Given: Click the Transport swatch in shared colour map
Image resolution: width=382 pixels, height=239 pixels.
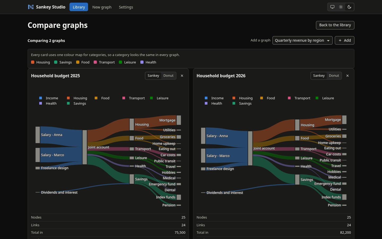Looking at the screenshot, I should (95, 62).
